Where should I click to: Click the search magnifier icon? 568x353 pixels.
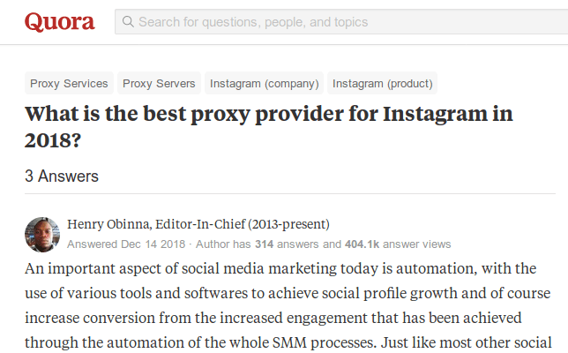pyautogui.click(x=129, y=22)
